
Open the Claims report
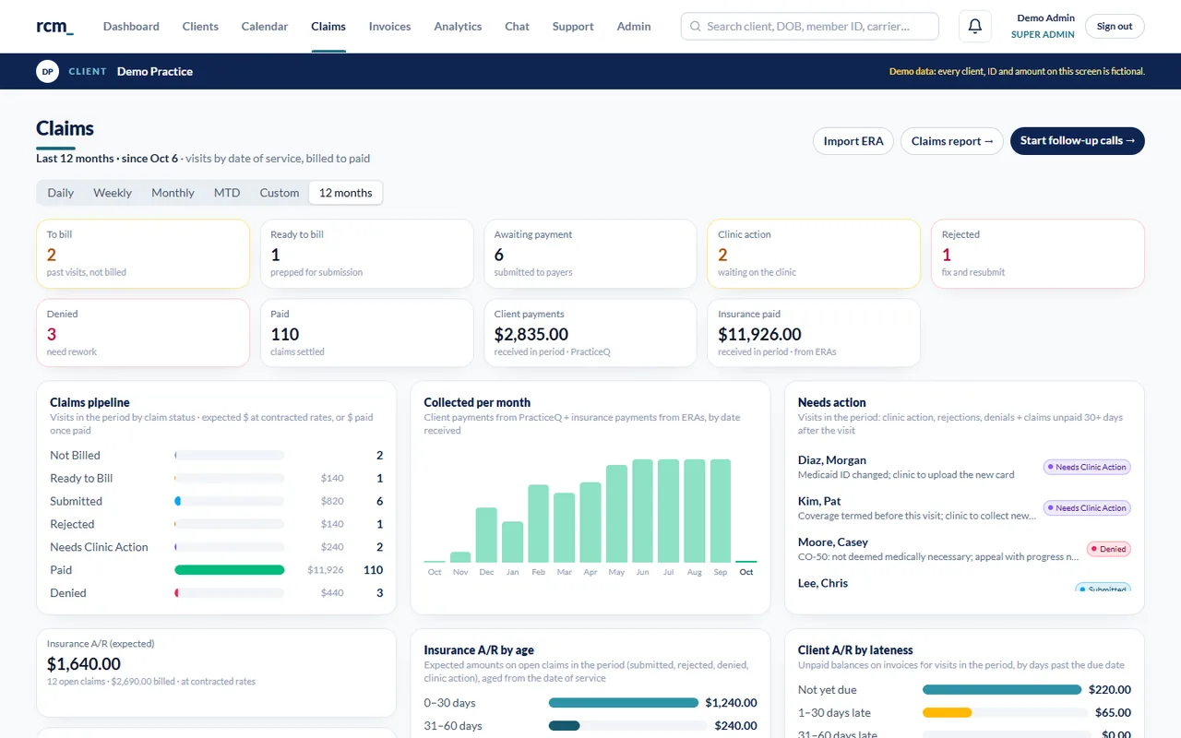coord(951,141)
